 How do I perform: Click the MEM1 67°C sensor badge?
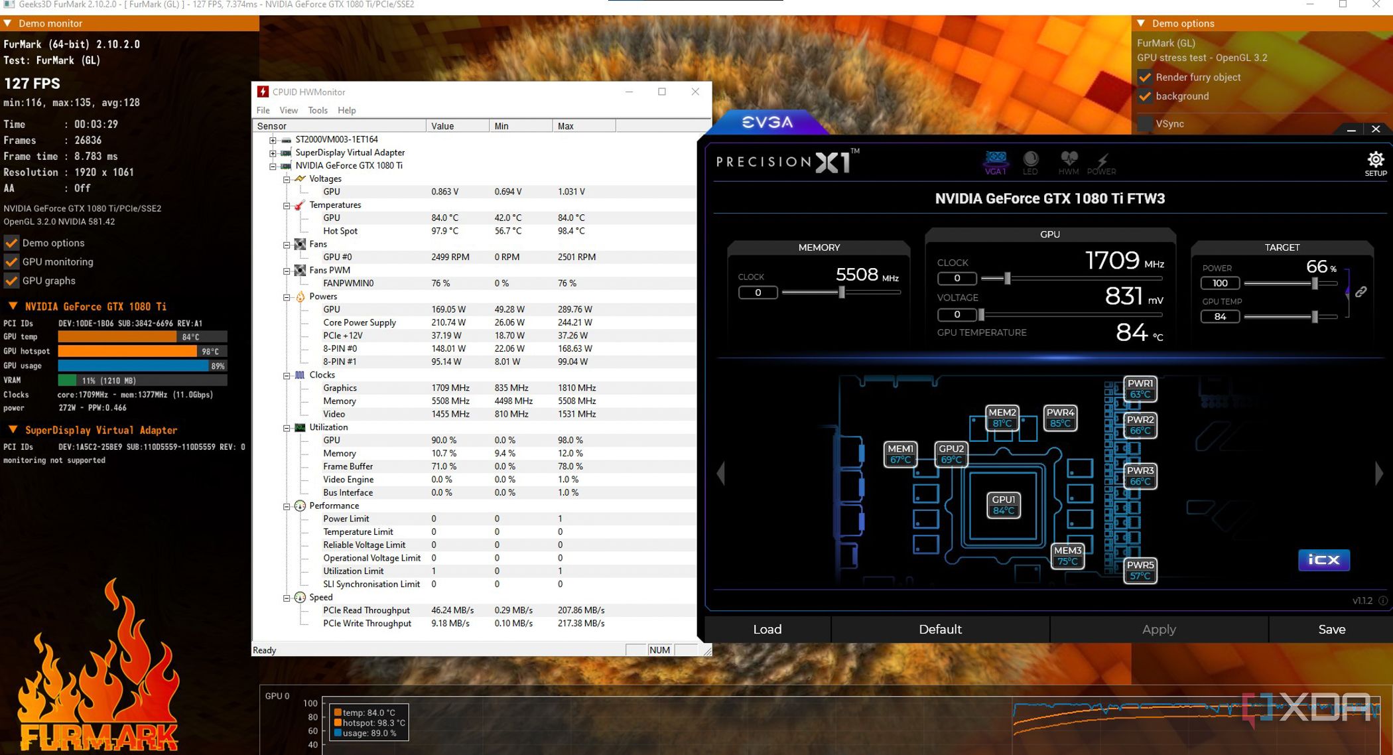click(901, 454)
